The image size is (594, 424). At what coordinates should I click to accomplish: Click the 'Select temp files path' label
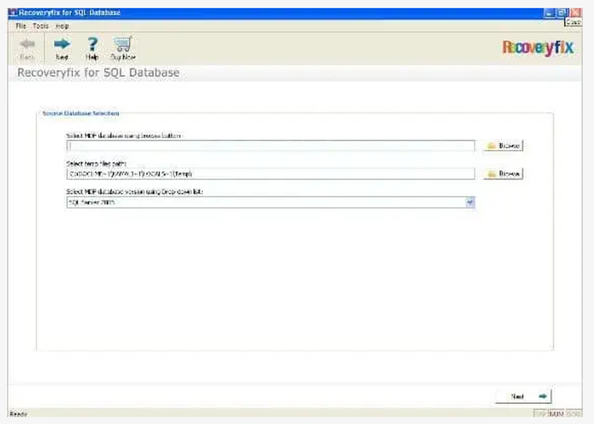[96, 164]
